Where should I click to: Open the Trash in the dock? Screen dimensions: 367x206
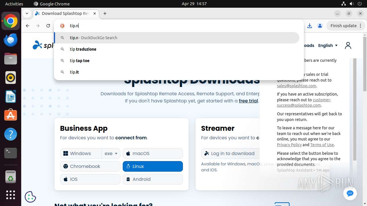[x=11, y=177]
